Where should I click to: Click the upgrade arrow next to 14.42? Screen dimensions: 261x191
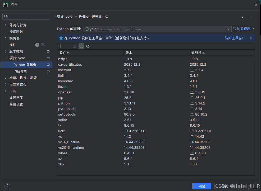tap(192, 136)
